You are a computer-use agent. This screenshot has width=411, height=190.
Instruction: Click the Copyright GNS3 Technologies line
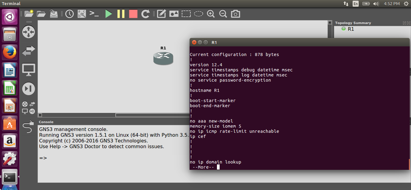[94, 141]
